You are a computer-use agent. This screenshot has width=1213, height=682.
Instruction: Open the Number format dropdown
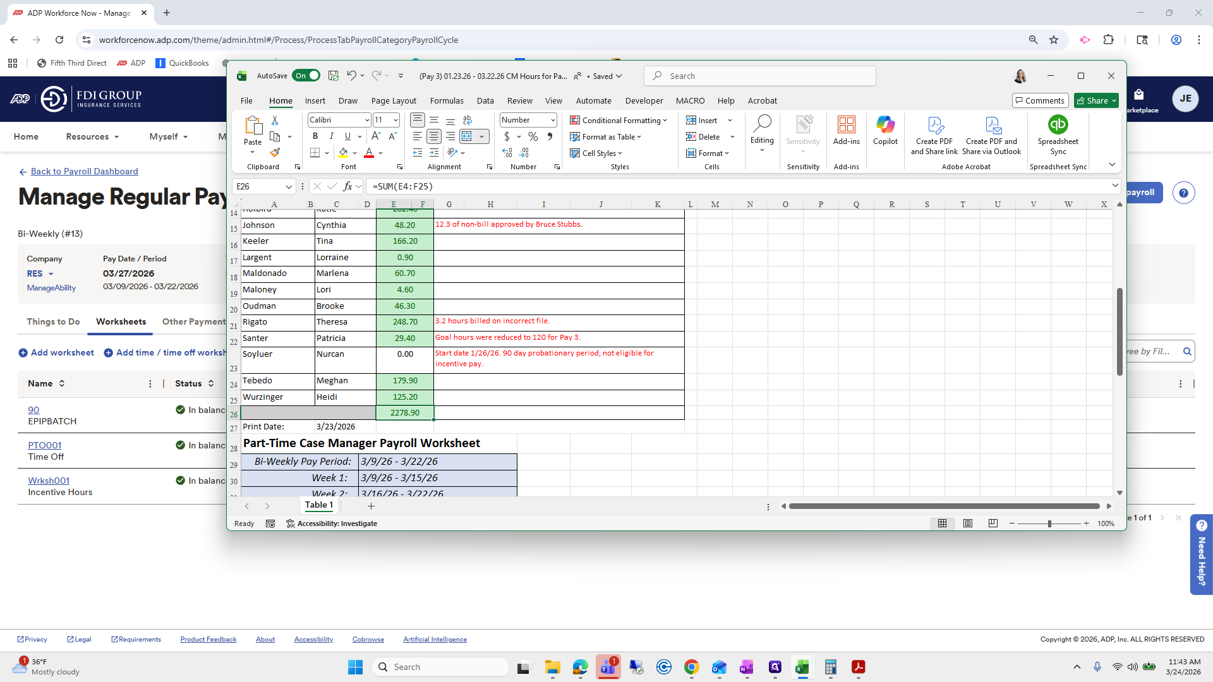pyautogui.click(x=553, y=120)
